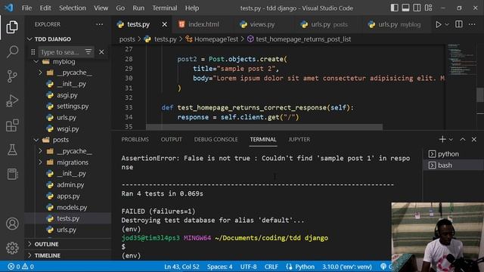Toggle filter in explorer search box
This screenshot has width=484, height=272.
(88, 52)
